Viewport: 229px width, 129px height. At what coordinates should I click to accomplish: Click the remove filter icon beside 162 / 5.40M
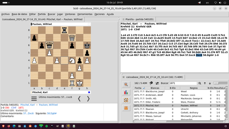coord(151,83)
